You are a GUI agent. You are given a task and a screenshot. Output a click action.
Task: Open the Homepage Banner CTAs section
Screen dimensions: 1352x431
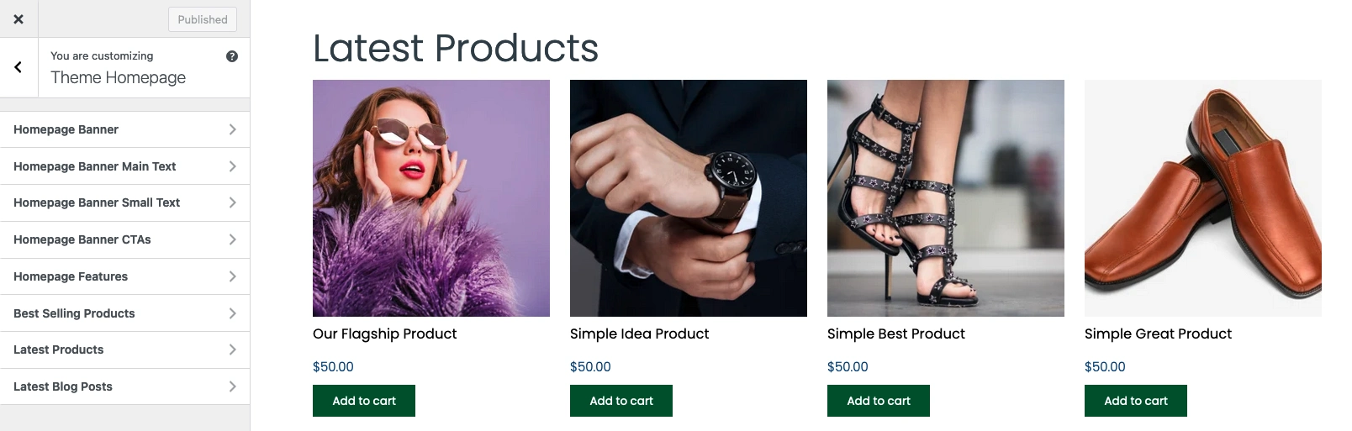pyautogui.click(x=124, y=239)
